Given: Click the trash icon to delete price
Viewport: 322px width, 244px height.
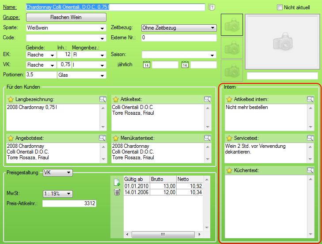Looking at the screenshot, I should click(117, 192).
